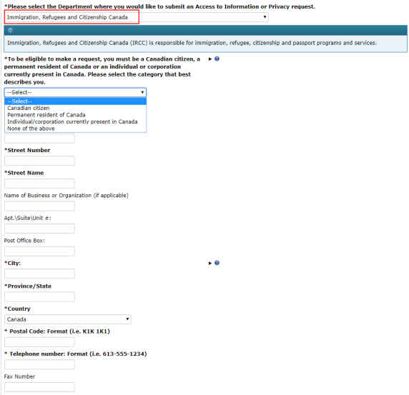Click into the Street Name field

tap(39, 184)
